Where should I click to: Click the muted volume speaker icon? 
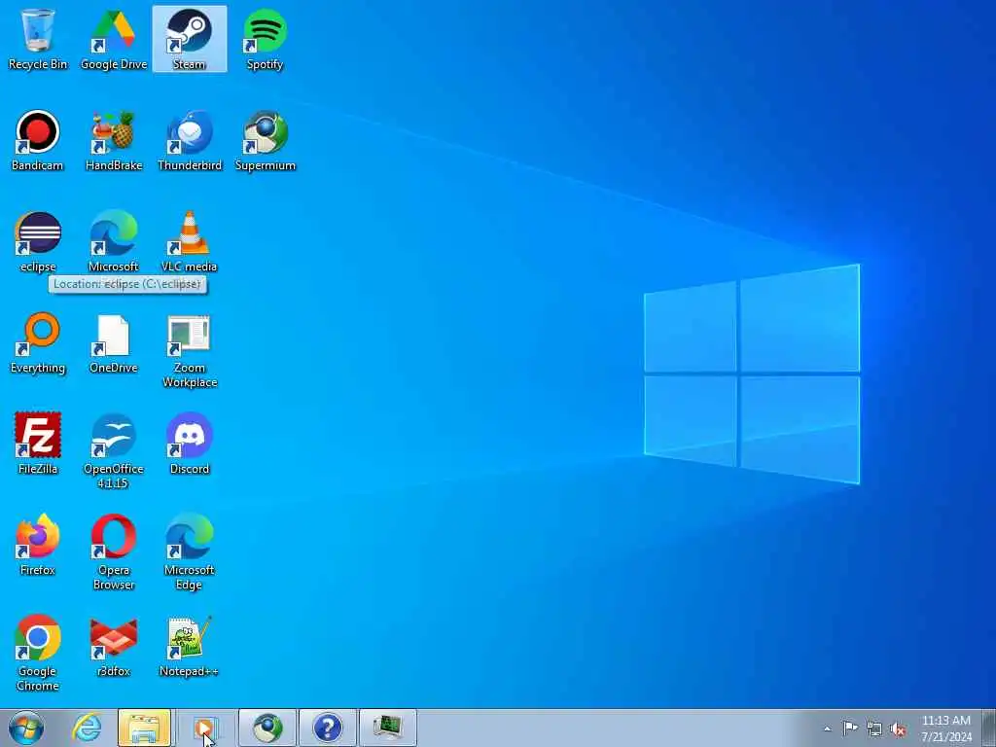click(898, 729)
